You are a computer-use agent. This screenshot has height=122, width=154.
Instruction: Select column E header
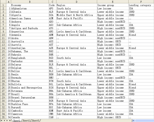click(113, 2)
